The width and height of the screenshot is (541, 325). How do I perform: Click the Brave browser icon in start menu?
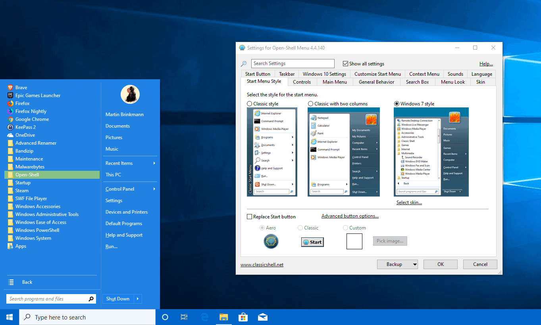11,88
